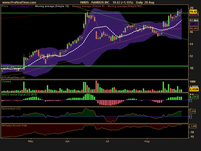Click the Moving average (Simple 13) legend
This screenshot has width=201, height=151.
52,6
